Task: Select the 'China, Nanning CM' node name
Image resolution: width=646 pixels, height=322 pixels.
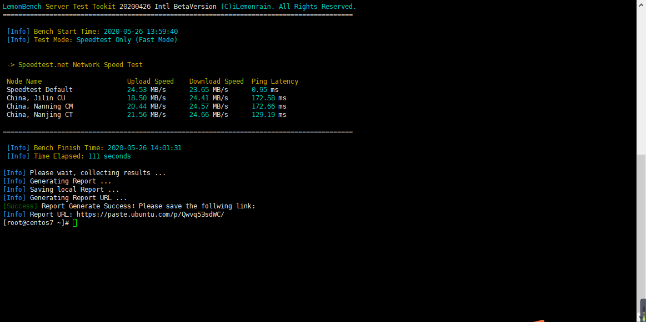Action: pyautogui.click(x=39, y=106)
